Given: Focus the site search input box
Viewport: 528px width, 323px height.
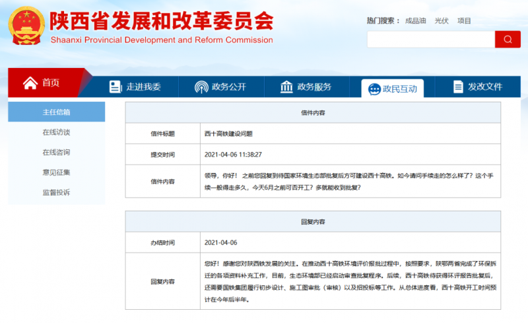Looking at the screenshot, I should [430, 39].
